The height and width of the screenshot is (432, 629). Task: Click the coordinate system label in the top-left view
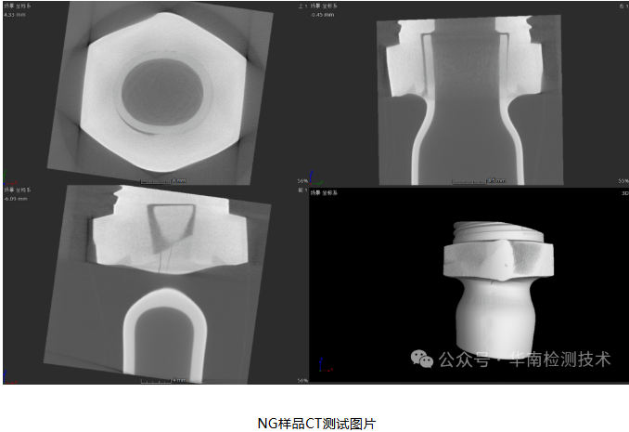coord(18,7)
